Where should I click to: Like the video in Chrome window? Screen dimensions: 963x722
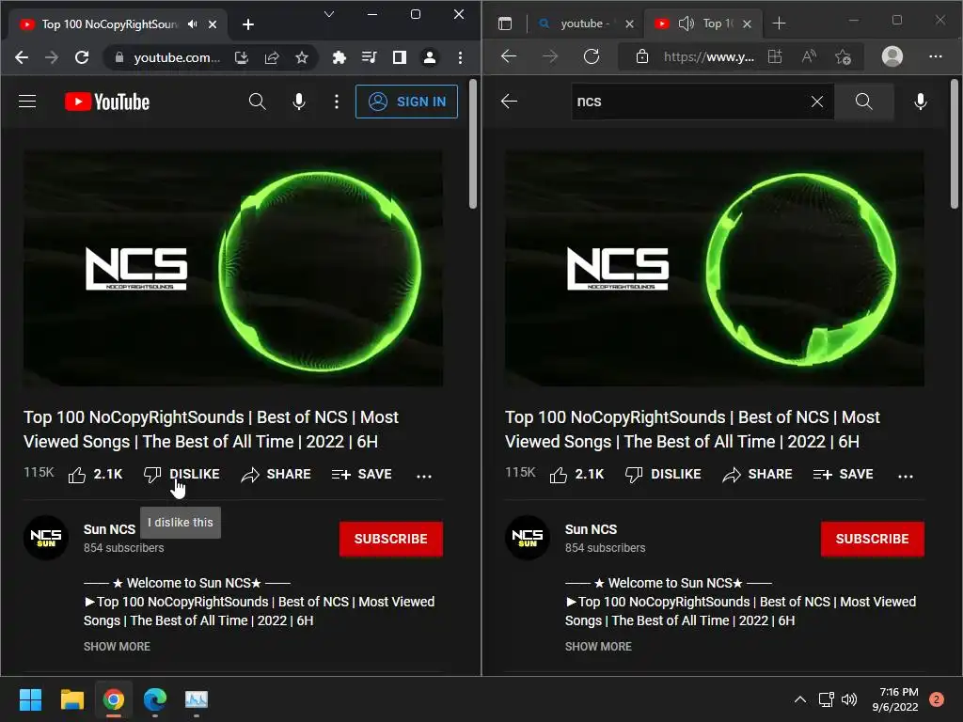(x=95, y=475)
